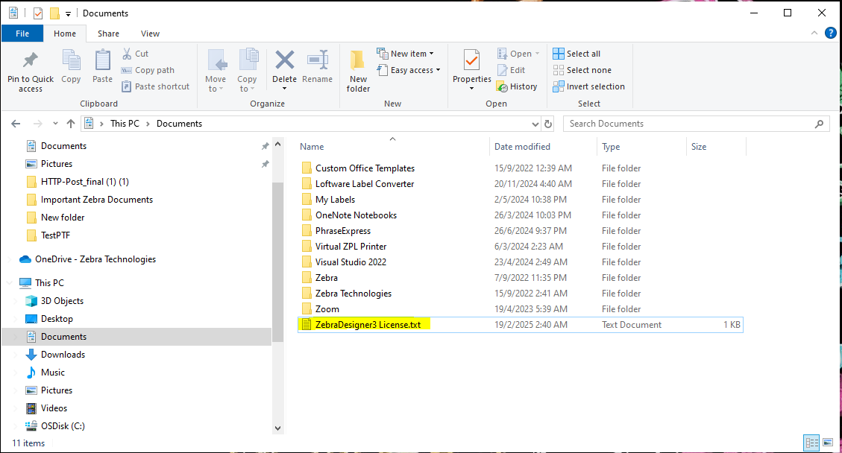This screenshot has height=453, width=842.
Task: Open the recent locations dropdown
Action: 55,124
